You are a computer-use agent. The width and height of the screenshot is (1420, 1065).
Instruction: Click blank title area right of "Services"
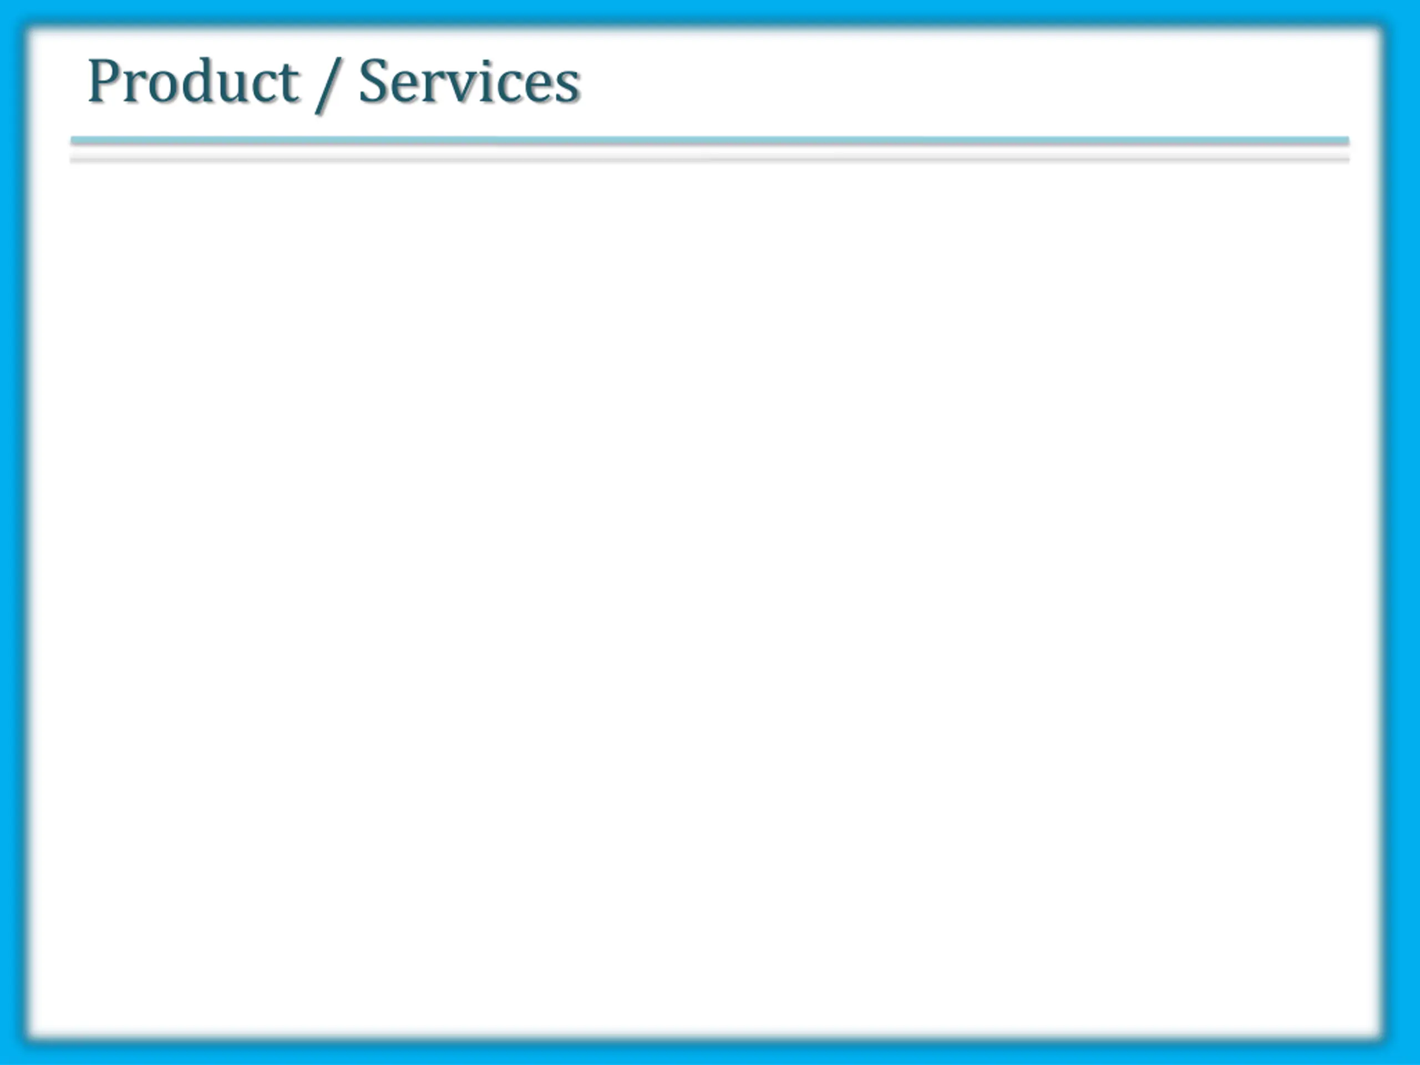963,82
